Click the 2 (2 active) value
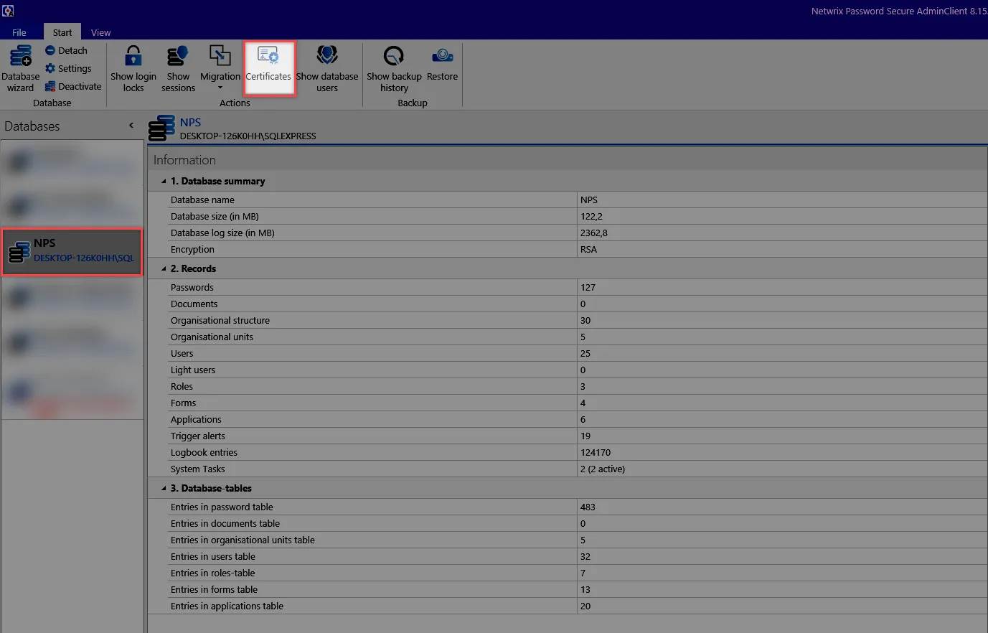The height and width of the screenshot is (633, 988). (x=603, y=469)
